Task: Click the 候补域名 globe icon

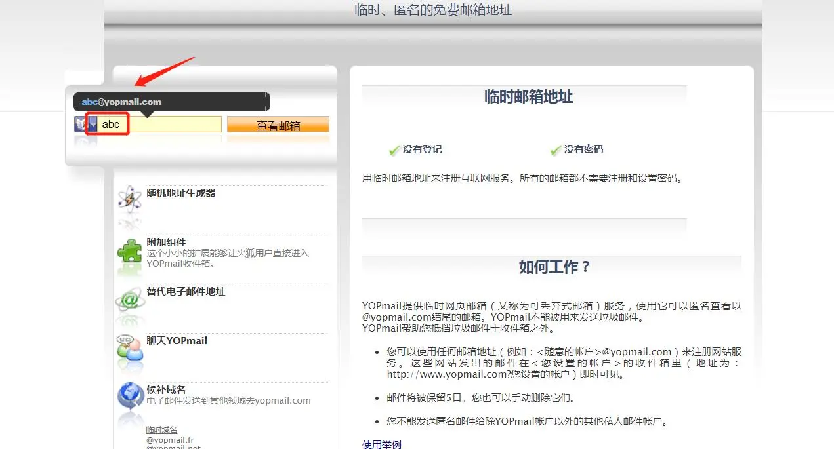Action: [x=130, y=395]
